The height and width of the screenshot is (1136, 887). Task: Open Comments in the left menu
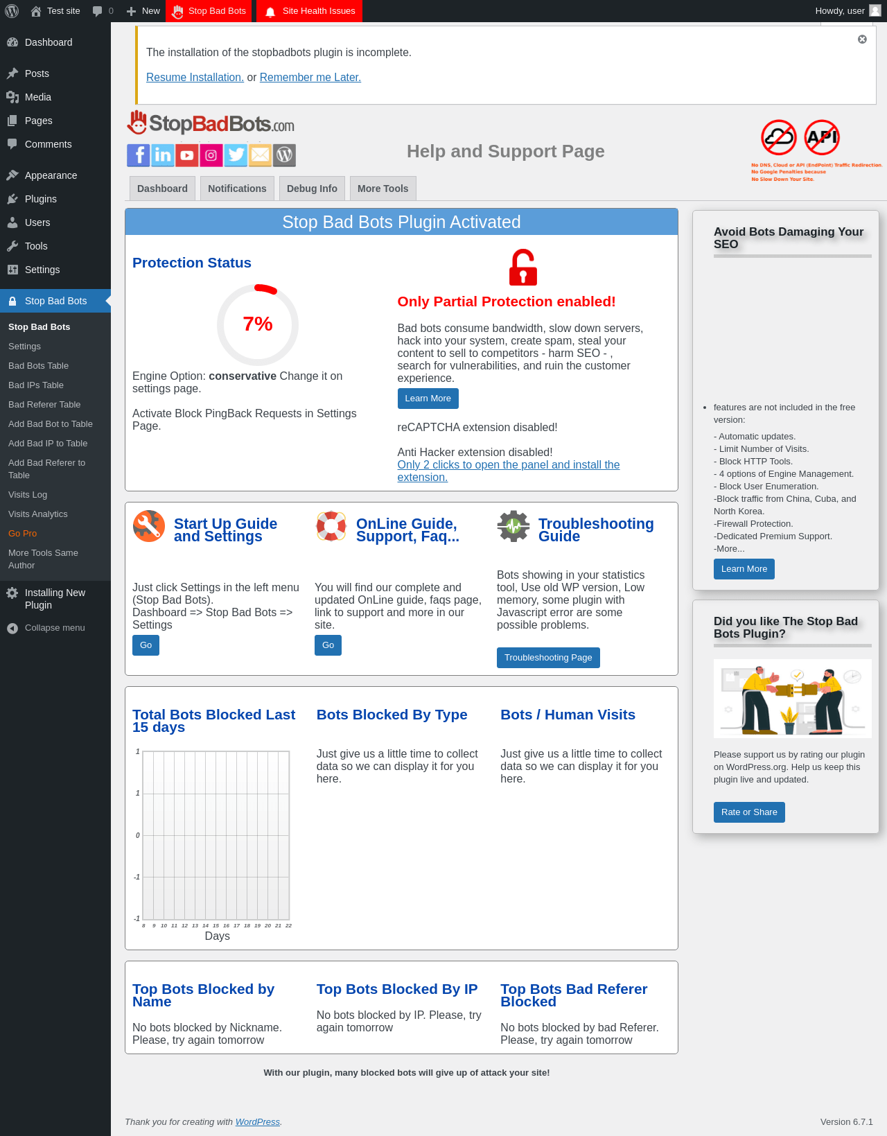[55, 144]
